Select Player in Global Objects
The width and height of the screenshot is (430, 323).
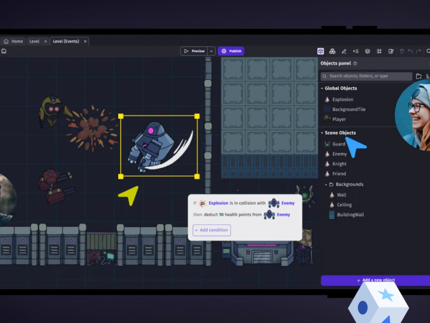[x=339, y=119]
